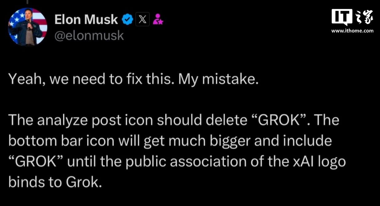Viewport: 380px width, 206px height.
Task: Visit the @elonmusk handle
Action: pyautogui.click(x=89, y=36)
